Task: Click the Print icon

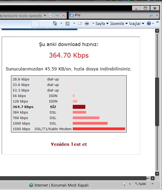Action: tap(87, 24)
